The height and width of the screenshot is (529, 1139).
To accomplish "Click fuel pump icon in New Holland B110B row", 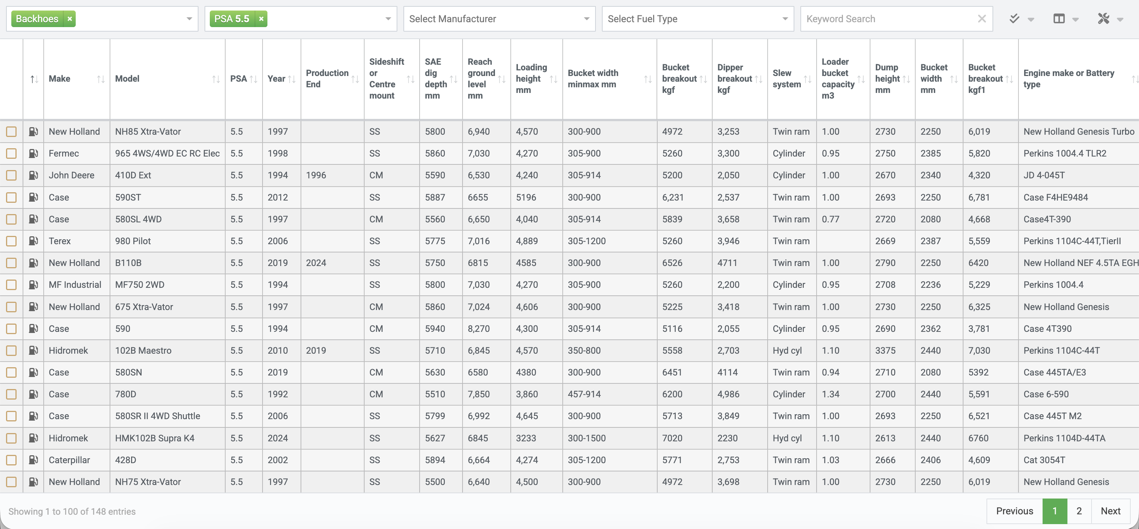I will point(33,263).
